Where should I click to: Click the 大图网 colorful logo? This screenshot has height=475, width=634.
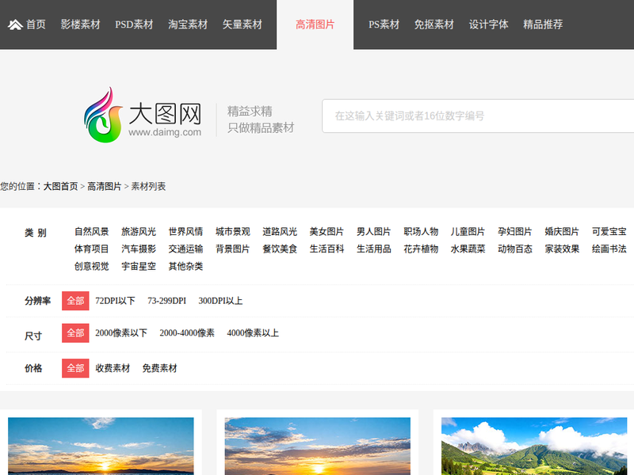[103, 115]
